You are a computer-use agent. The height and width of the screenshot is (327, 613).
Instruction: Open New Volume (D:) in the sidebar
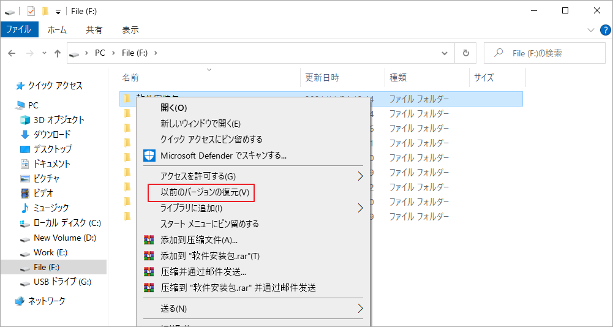point(58,238)
